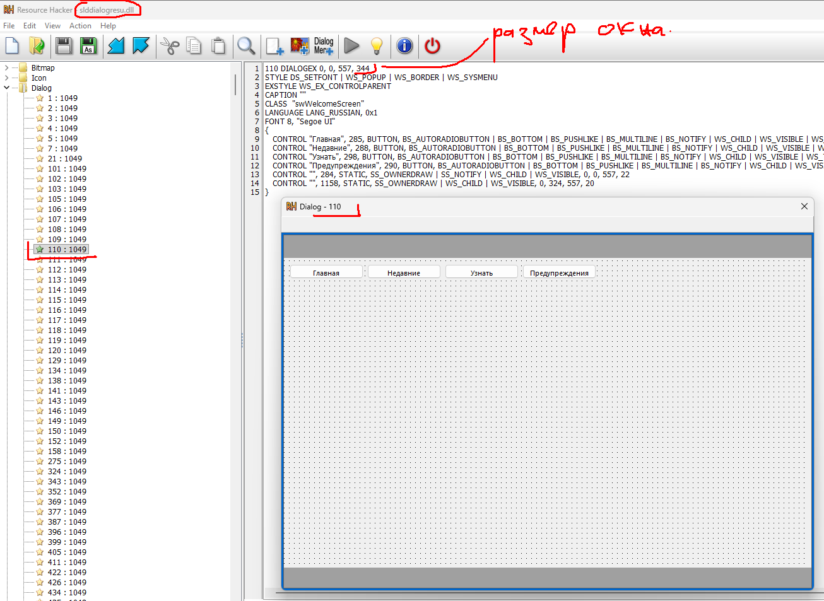This screenshot has width=824, height=601.
Task: Click the resource tree vertical scrollbar
Action: (x=235, y=85)
